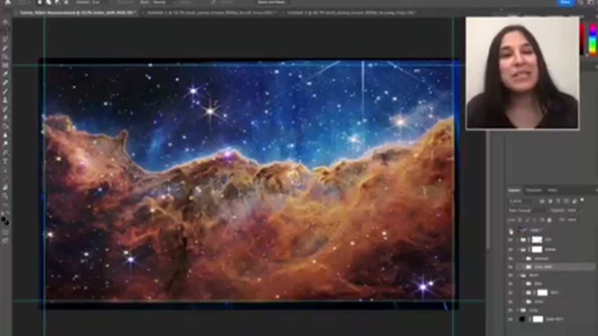Select the Zoom tool
The height and width of the screenshot is (336, 598).
point(7,196)
